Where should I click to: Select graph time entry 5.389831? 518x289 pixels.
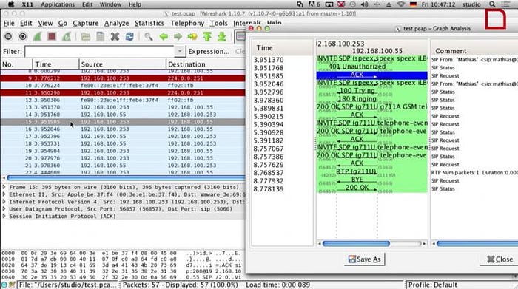(268, 108)
